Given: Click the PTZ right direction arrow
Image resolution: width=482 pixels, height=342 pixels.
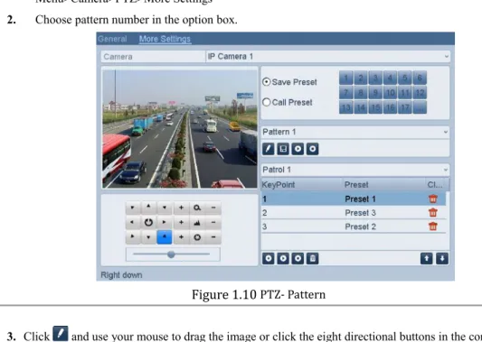Looking at the screenshot, I should 165,222.
